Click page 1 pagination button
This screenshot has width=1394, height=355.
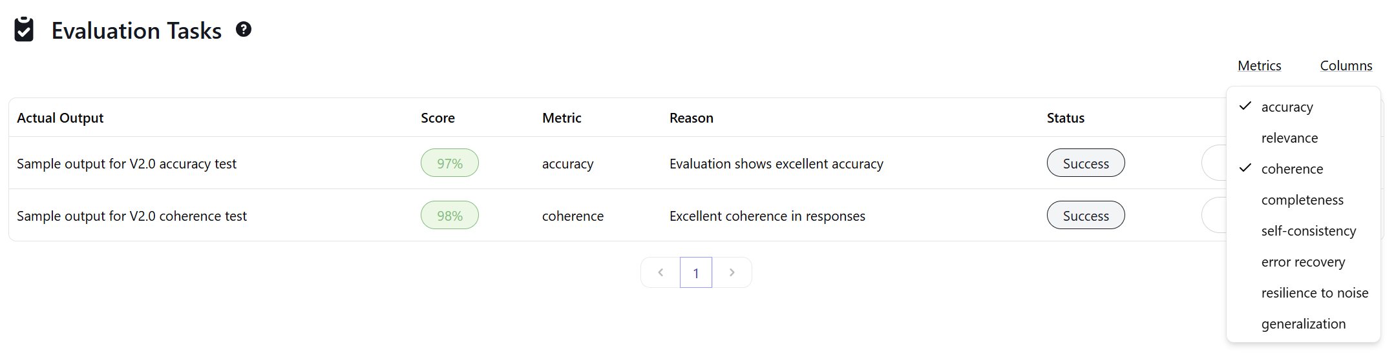point(695,272)
